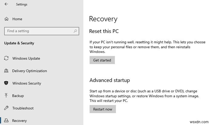The image size is (212, 125).
Task: Click the Advanced startup heading
Action: [110, 80]
